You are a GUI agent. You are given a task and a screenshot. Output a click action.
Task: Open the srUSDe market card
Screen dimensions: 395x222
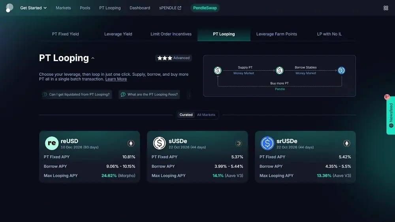pyautogui.click(x=305, y=157)
